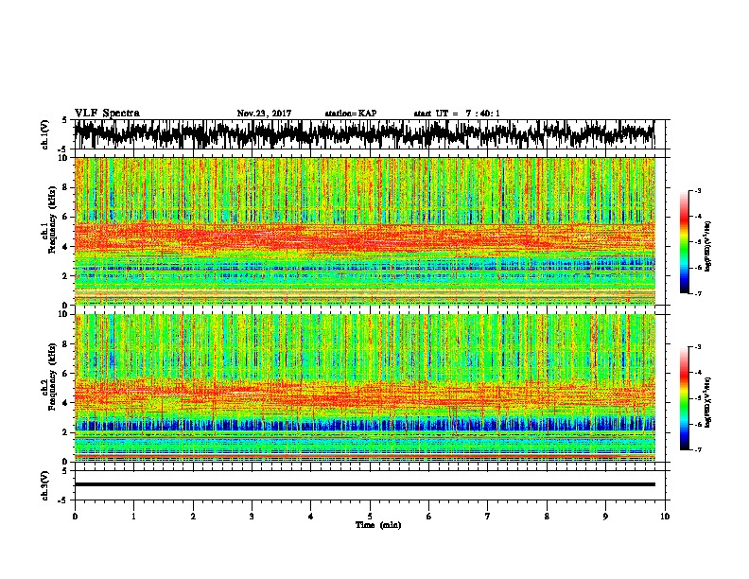Click the black ch.3 (V) trace line
The image size is (749, 579).
(x=364, y=484)
